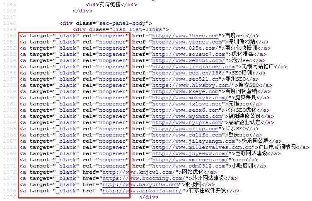Click the https www.boooming.com link
This screenshot has width=312, height=201.
[x=143, y=178]
